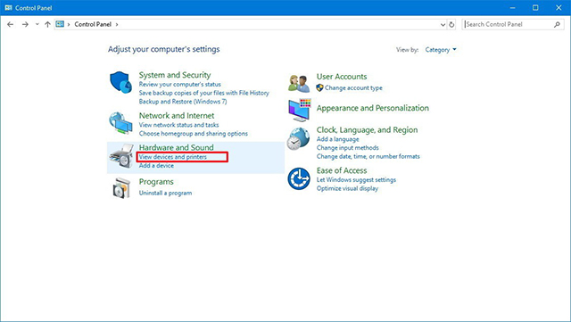The height and width of the screenshot is (322, 571).
Task: Click the System and Security shield icon
Action: click(x=121, y=82)
